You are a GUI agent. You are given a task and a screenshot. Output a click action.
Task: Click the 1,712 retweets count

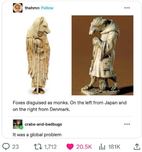pyautogui.click(x=50, y=147)
